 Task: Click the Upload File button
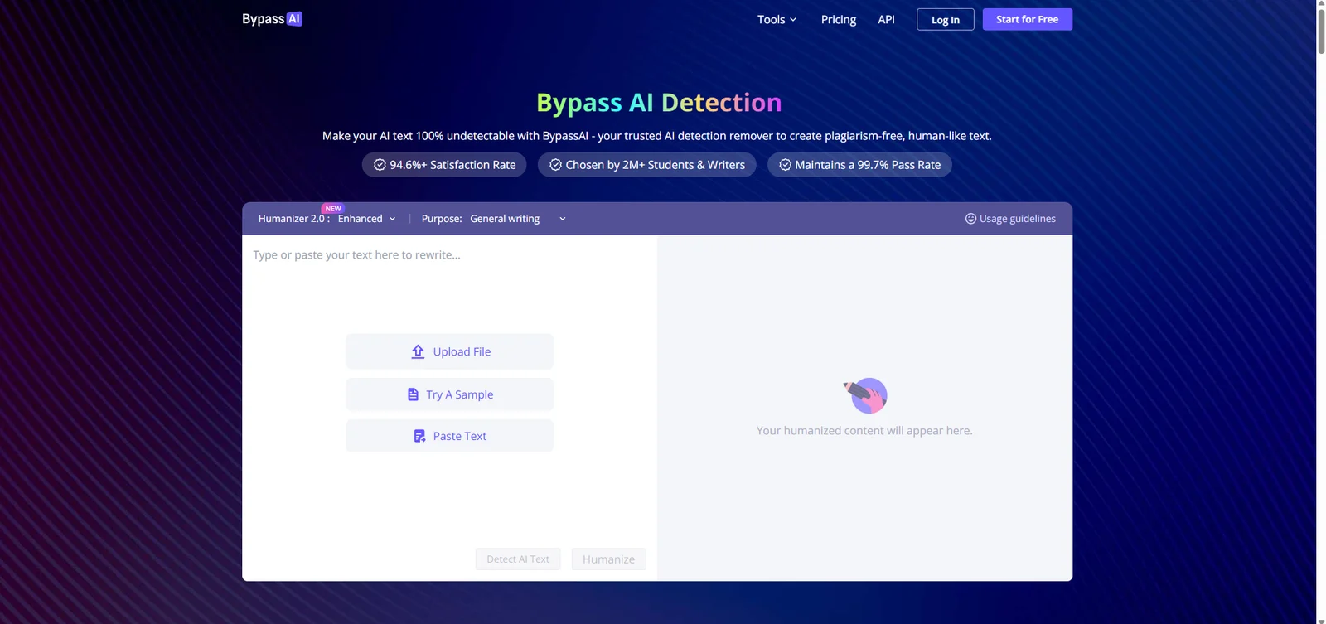coord(449,351)
